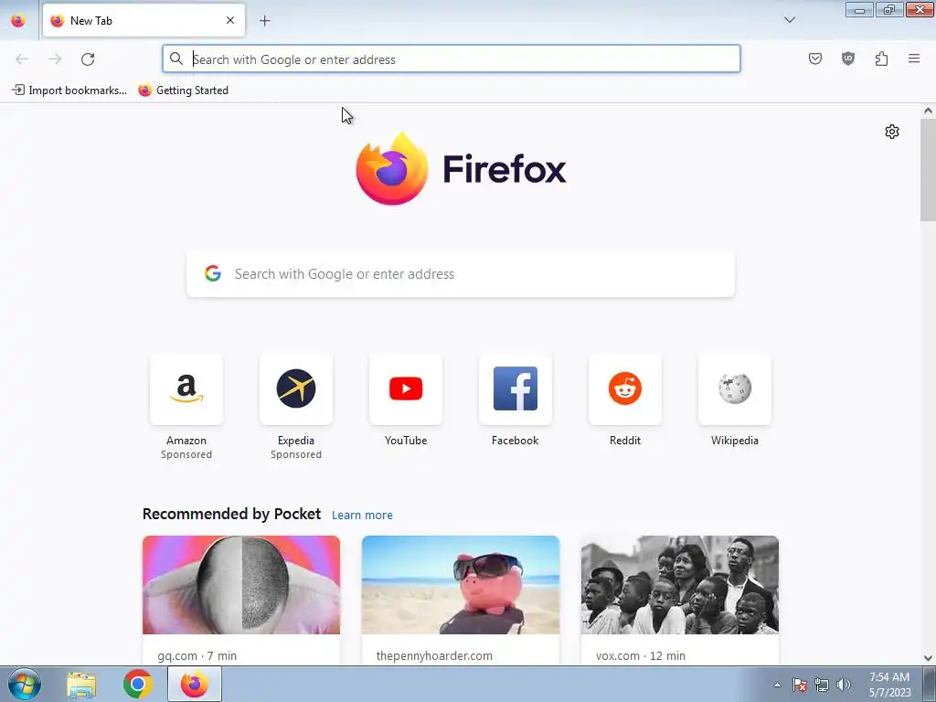
Task: Open the vox.com Pocket story thumbnail
Action: point(680,585)
